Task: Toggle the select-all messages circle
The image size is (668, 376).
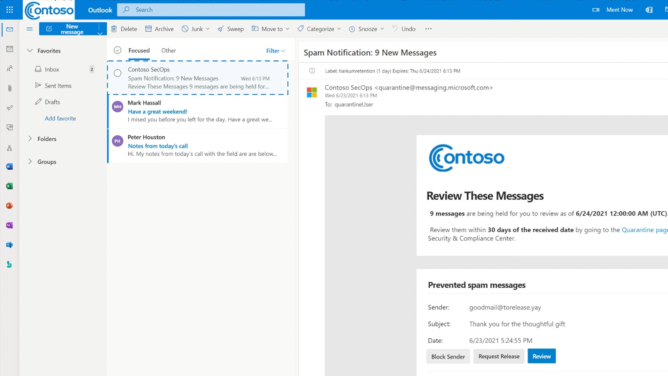Action: 118,50
